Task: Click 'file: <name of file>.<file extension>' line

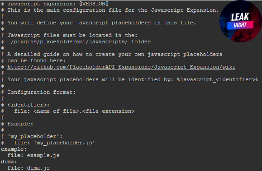Action: tap(74, 111)
